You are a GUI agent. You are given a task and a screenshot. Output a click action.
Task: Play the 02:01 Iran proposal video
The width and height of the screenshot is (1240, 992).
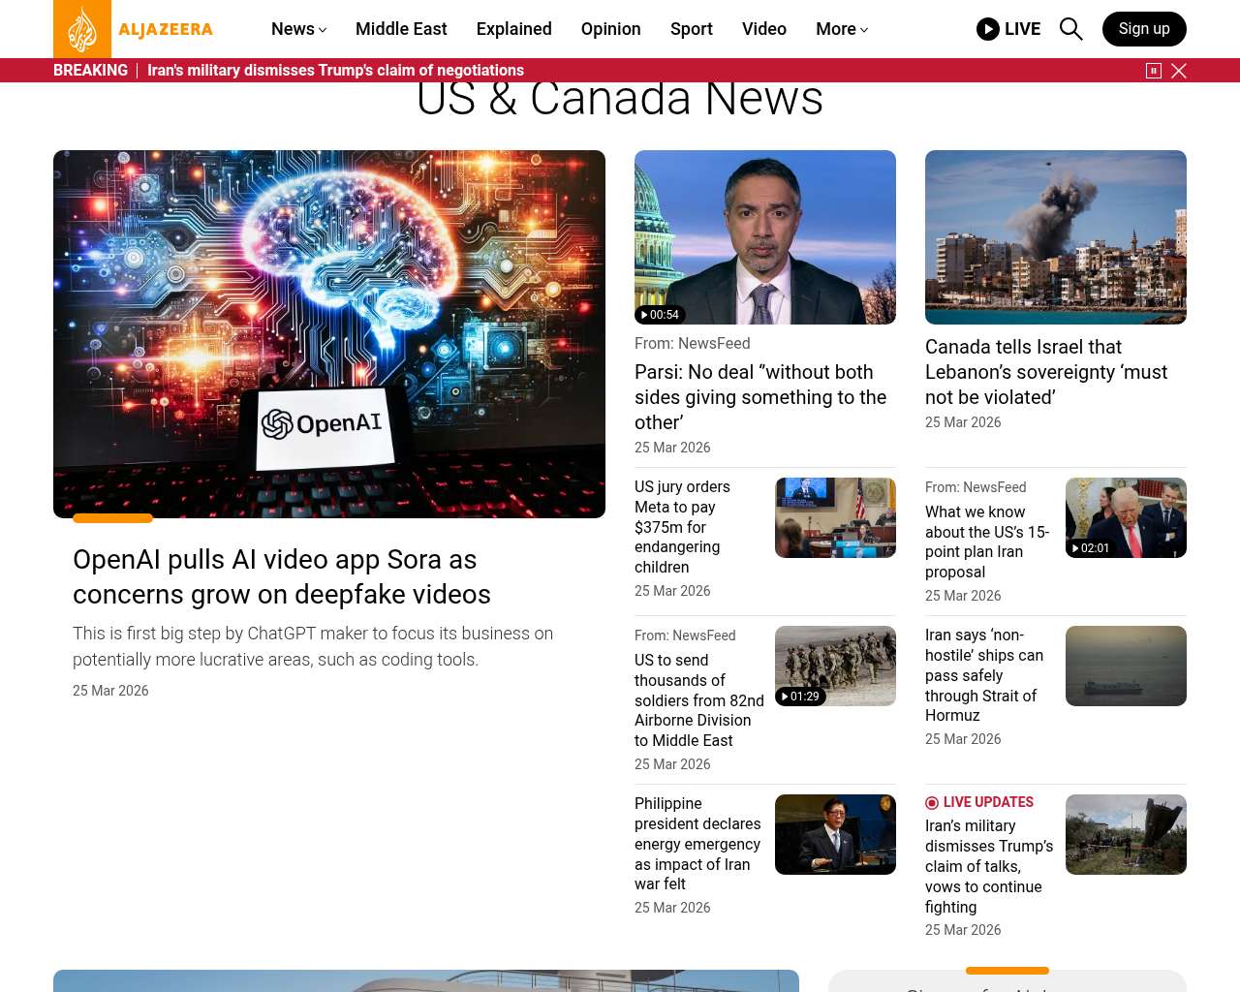click(x=1090, y=548)
